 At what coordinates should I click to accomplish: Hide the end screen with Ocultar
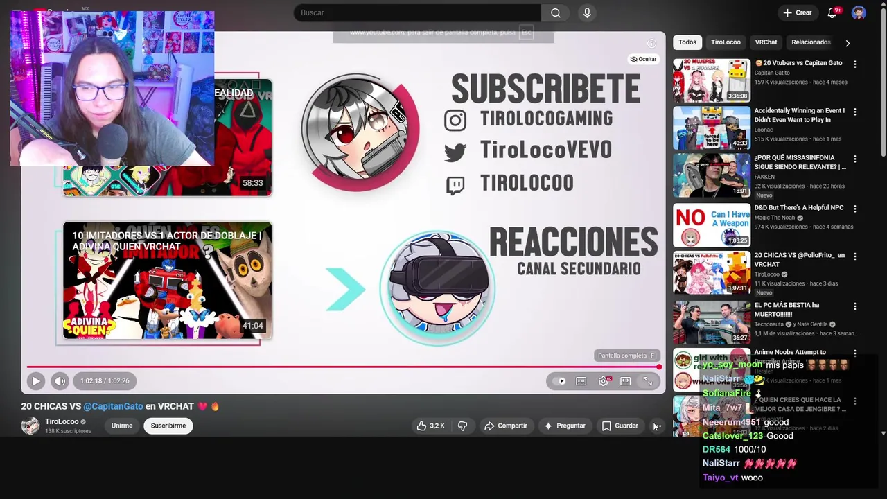pyautogui.click(x=643, y=59)
